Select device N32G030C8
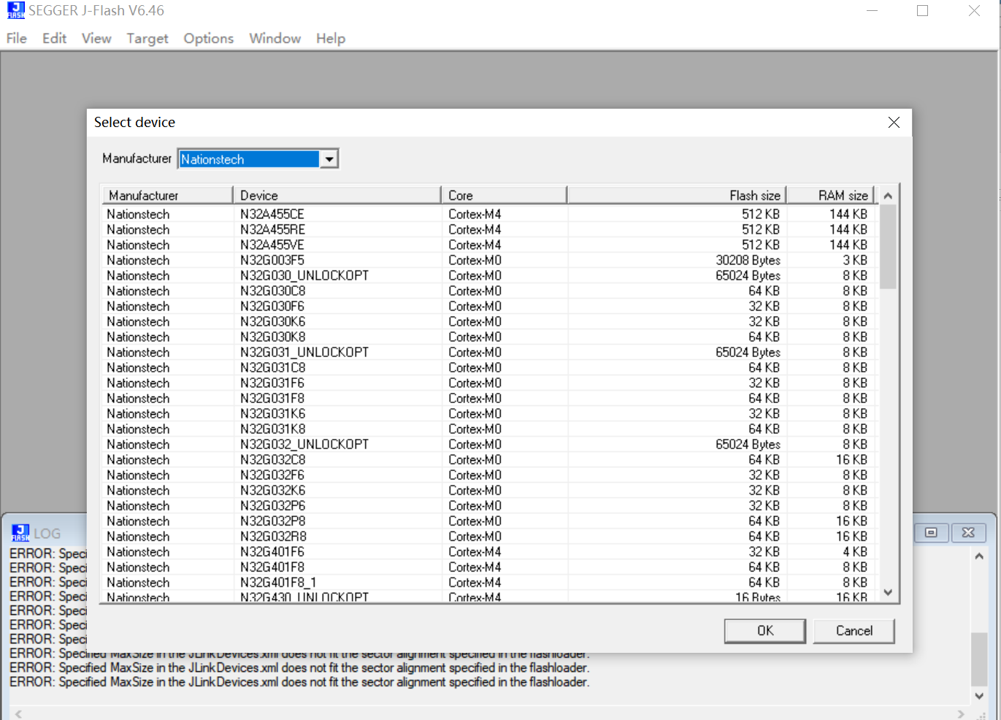Viewport: 1001px width, 720px height. 272,291
